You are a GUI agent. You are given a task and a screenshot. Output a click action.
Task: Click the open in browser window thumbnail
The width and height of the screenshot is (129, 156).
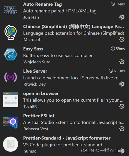coord(11,100)
